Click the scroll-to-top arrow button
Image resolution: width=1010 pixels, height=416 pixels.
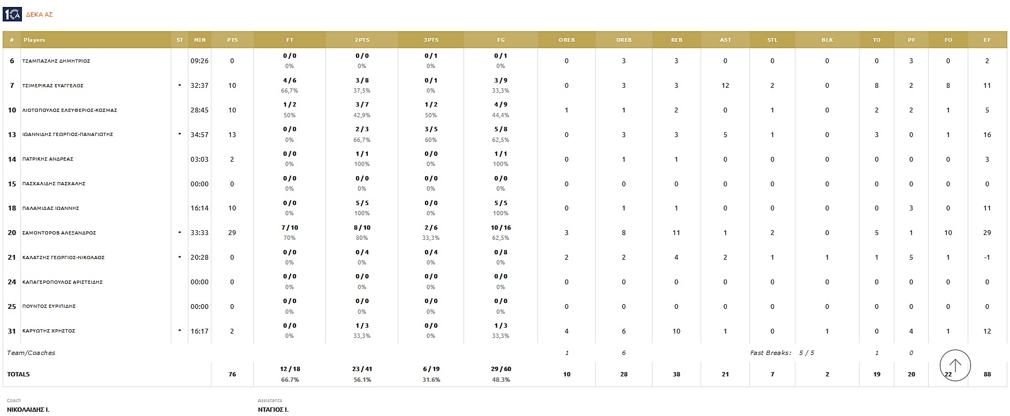(955, 365)
